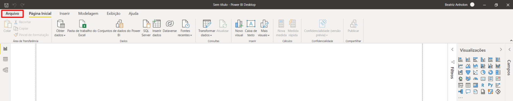Open the Dataverse connector
The image size is (513, 101).
pyautogui.click(x=170, y=26)
